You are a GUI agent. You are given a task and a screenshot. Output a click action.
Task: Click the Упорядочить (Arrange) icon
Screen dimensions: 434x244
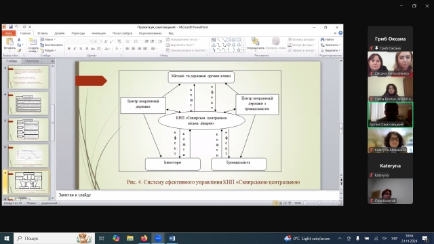(255, 44)
